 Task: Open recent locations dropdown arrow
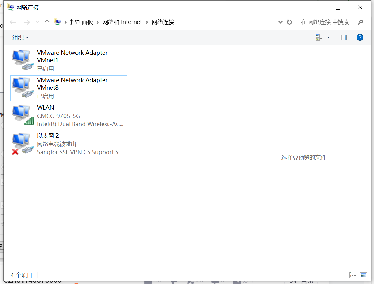tap(38, 22)
